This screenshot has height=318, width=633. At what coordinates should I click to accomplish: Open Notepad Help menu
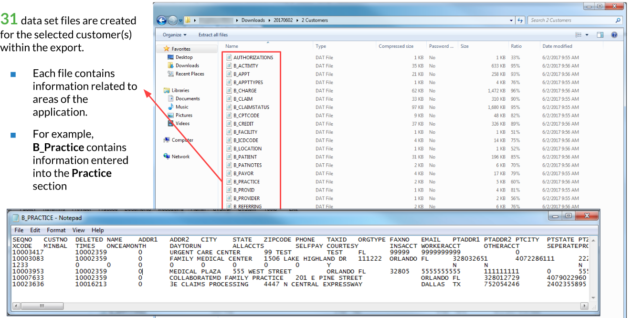(97, 230)
